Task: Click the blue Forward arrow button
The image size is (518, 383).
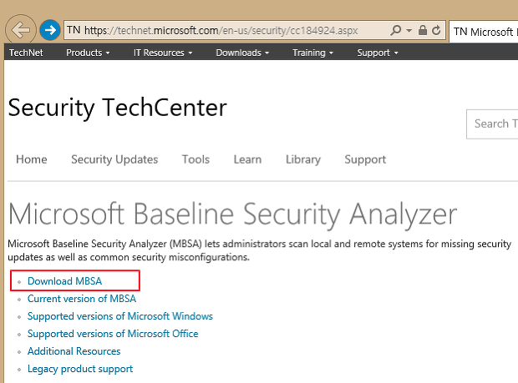Action: point(50,30)
